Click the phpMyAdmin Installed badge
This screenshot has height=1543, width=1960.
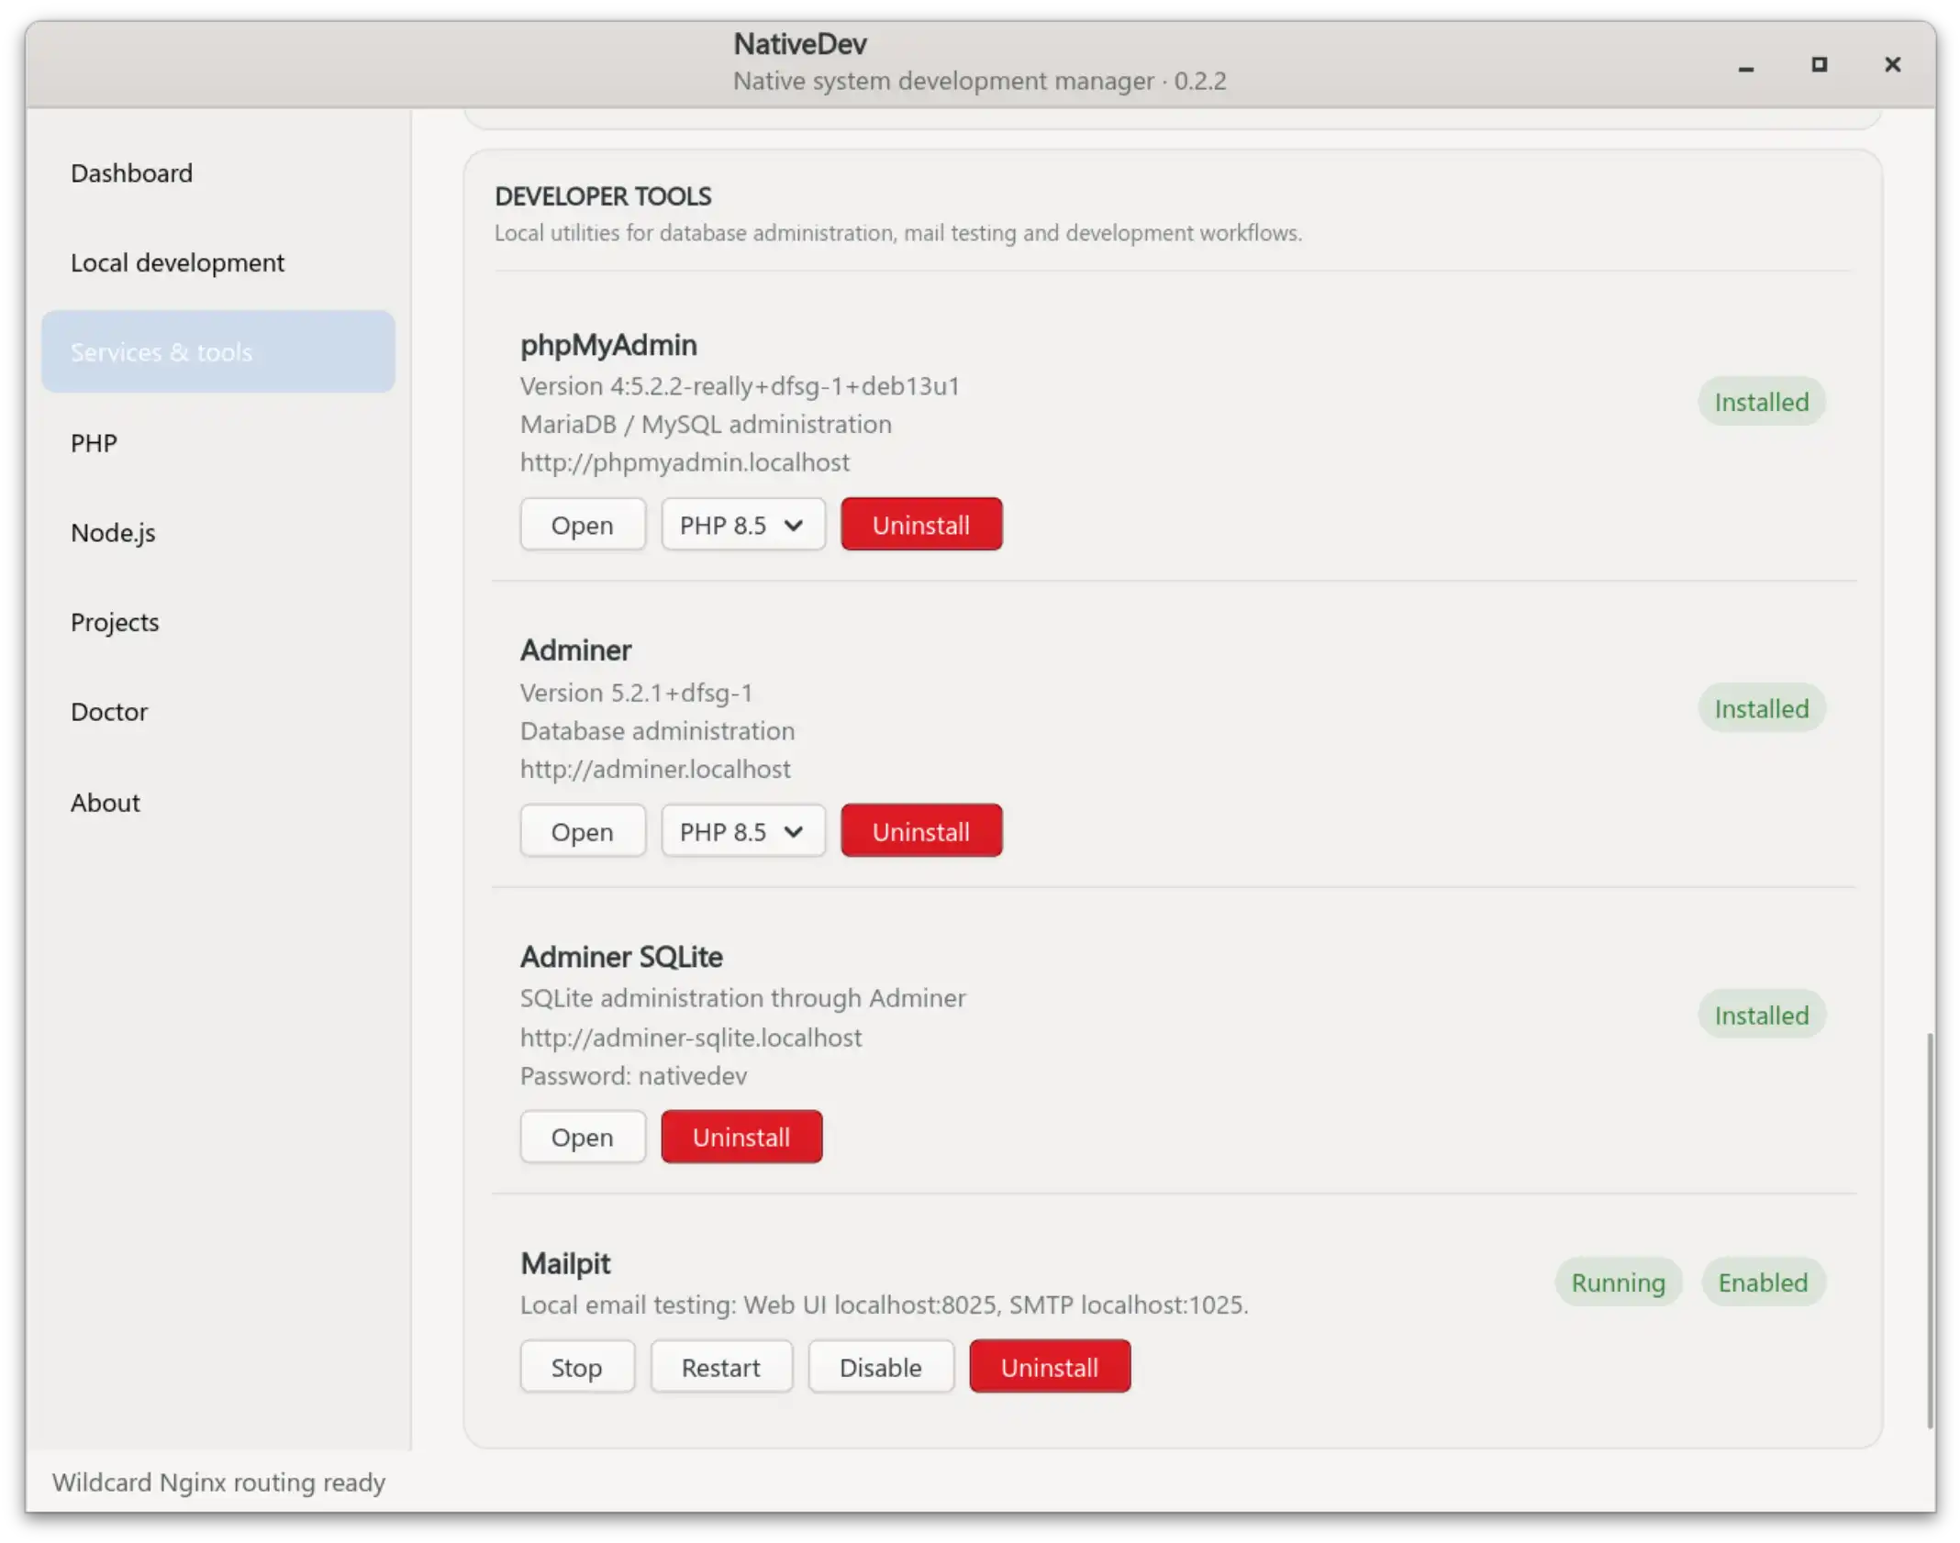pos(1762,402)
